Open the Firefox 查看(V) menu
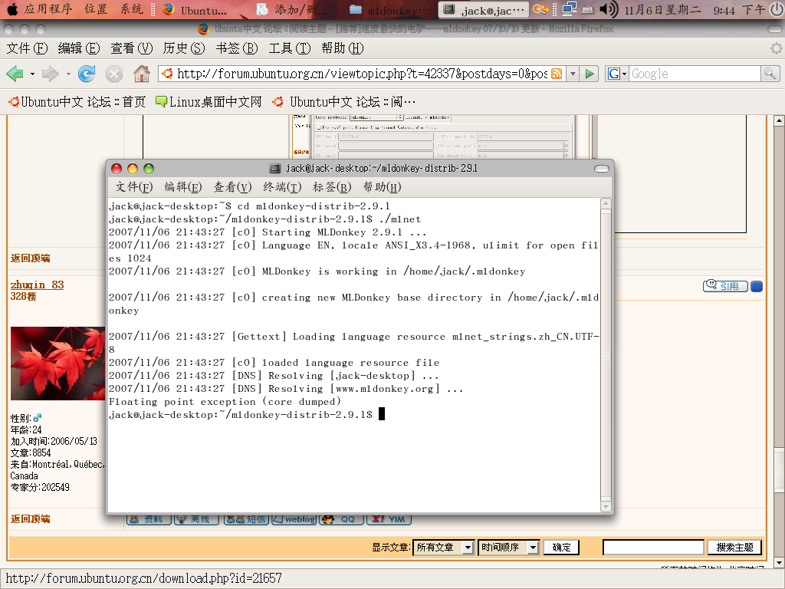The height and width of the screenshot is (589, 785). pos(131,48)
